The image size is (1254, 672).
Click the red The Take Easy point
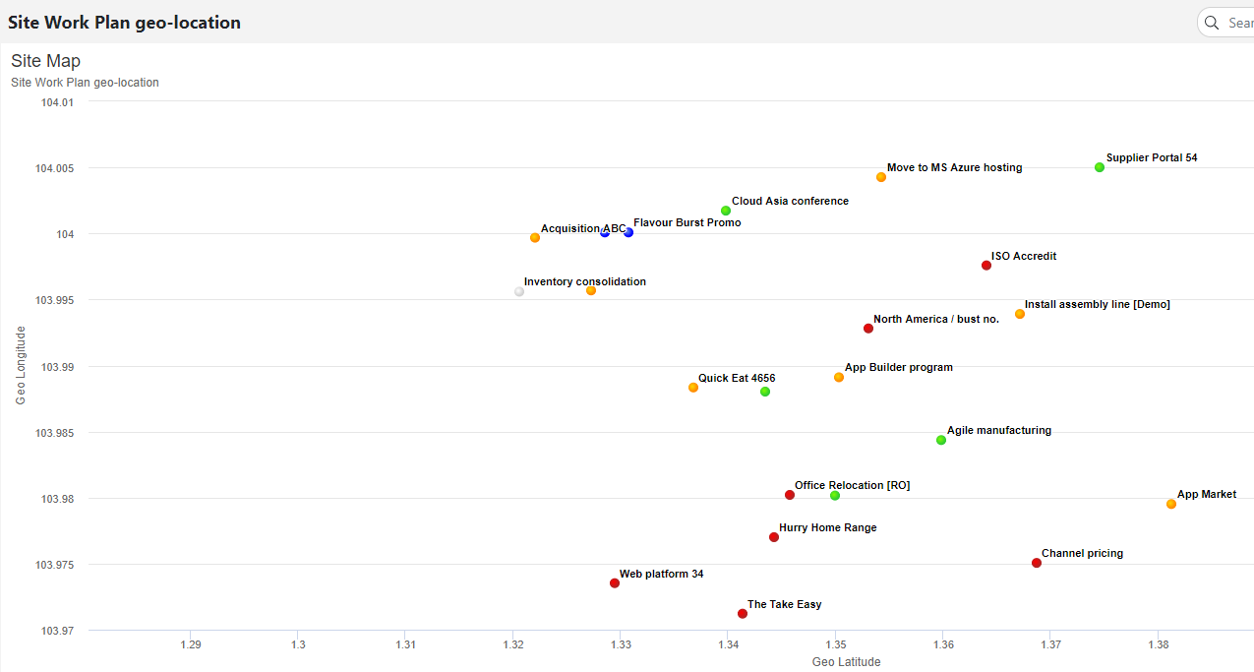click(743, 614)
